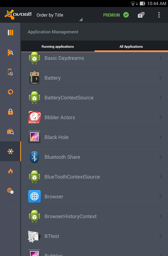Open the call blocker phone icon
Image resolution: width=168 pixels, height=256 pixels.
[x=10, y=72]
